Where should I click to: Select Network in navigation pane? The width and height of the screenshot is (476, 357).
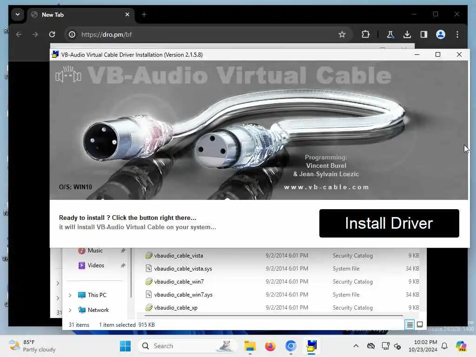(98, 310)
